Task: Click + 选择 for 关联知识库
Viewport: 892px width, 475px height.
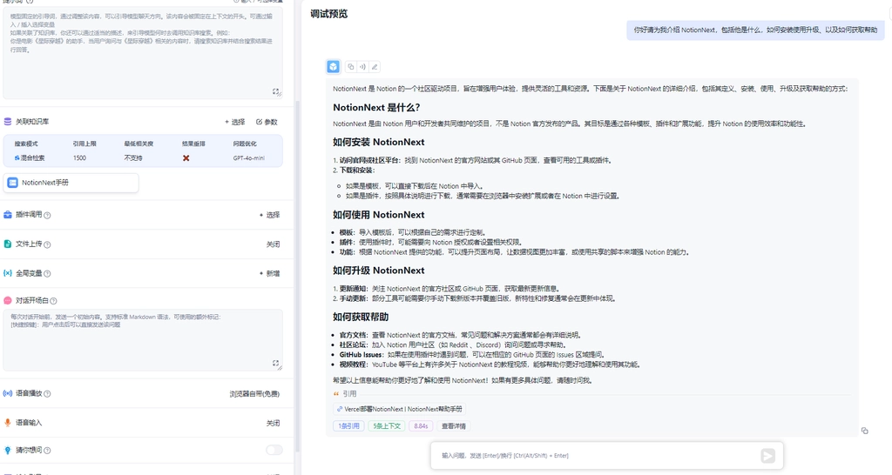Action: pyautogui.click(x=235, y=122)
